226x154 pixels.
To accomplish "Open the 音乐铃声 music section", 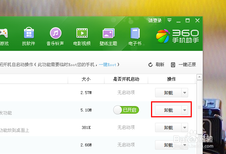I will [x=55, y=37].
